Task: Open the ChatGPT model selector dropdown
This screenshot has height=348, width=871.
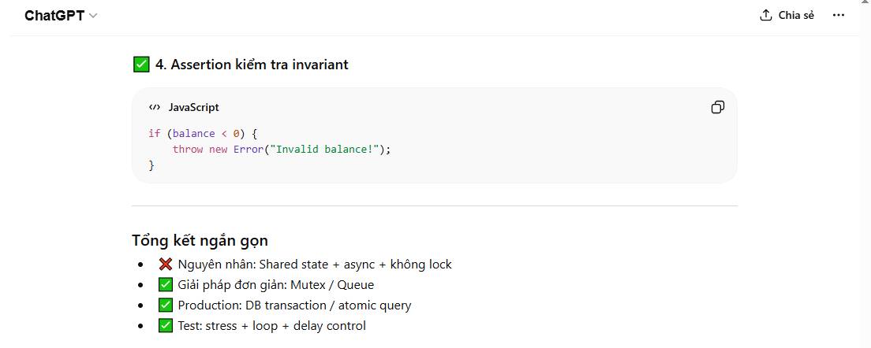Action: (61, 16)
